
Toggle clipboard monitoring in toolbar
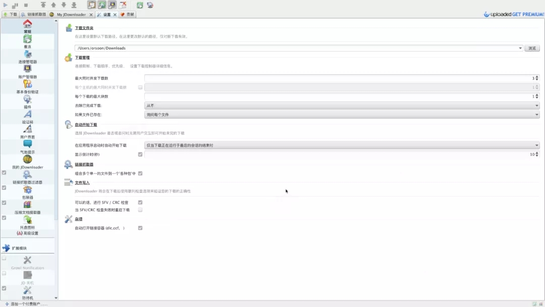[x=92, y=5]
